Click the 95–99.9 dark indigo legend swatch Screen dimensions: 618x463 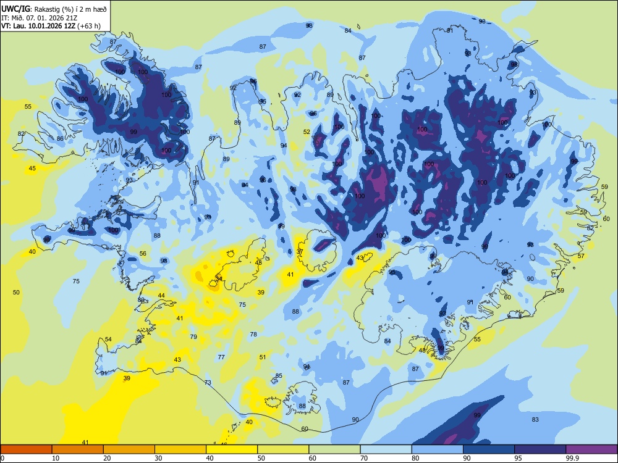pyautogui.click(x=540, y=449)
